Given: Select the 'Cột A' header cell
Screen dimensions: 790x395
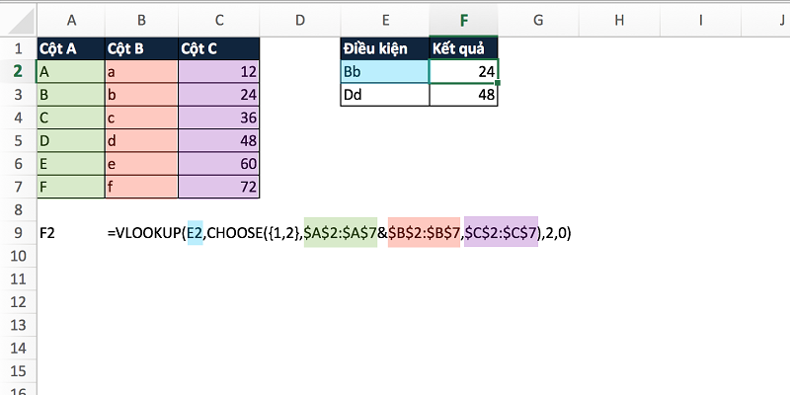Looking at the screenshot, I should (70, 48).
